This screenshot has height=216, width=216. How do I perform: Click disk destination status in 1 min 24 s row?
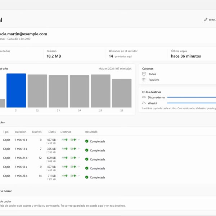pyautogui.click(x=65, y=158)
